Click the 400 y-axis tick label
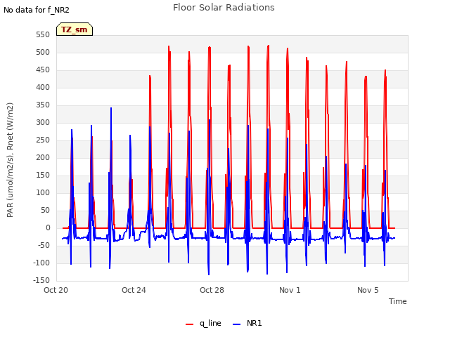 pos(43,87)
